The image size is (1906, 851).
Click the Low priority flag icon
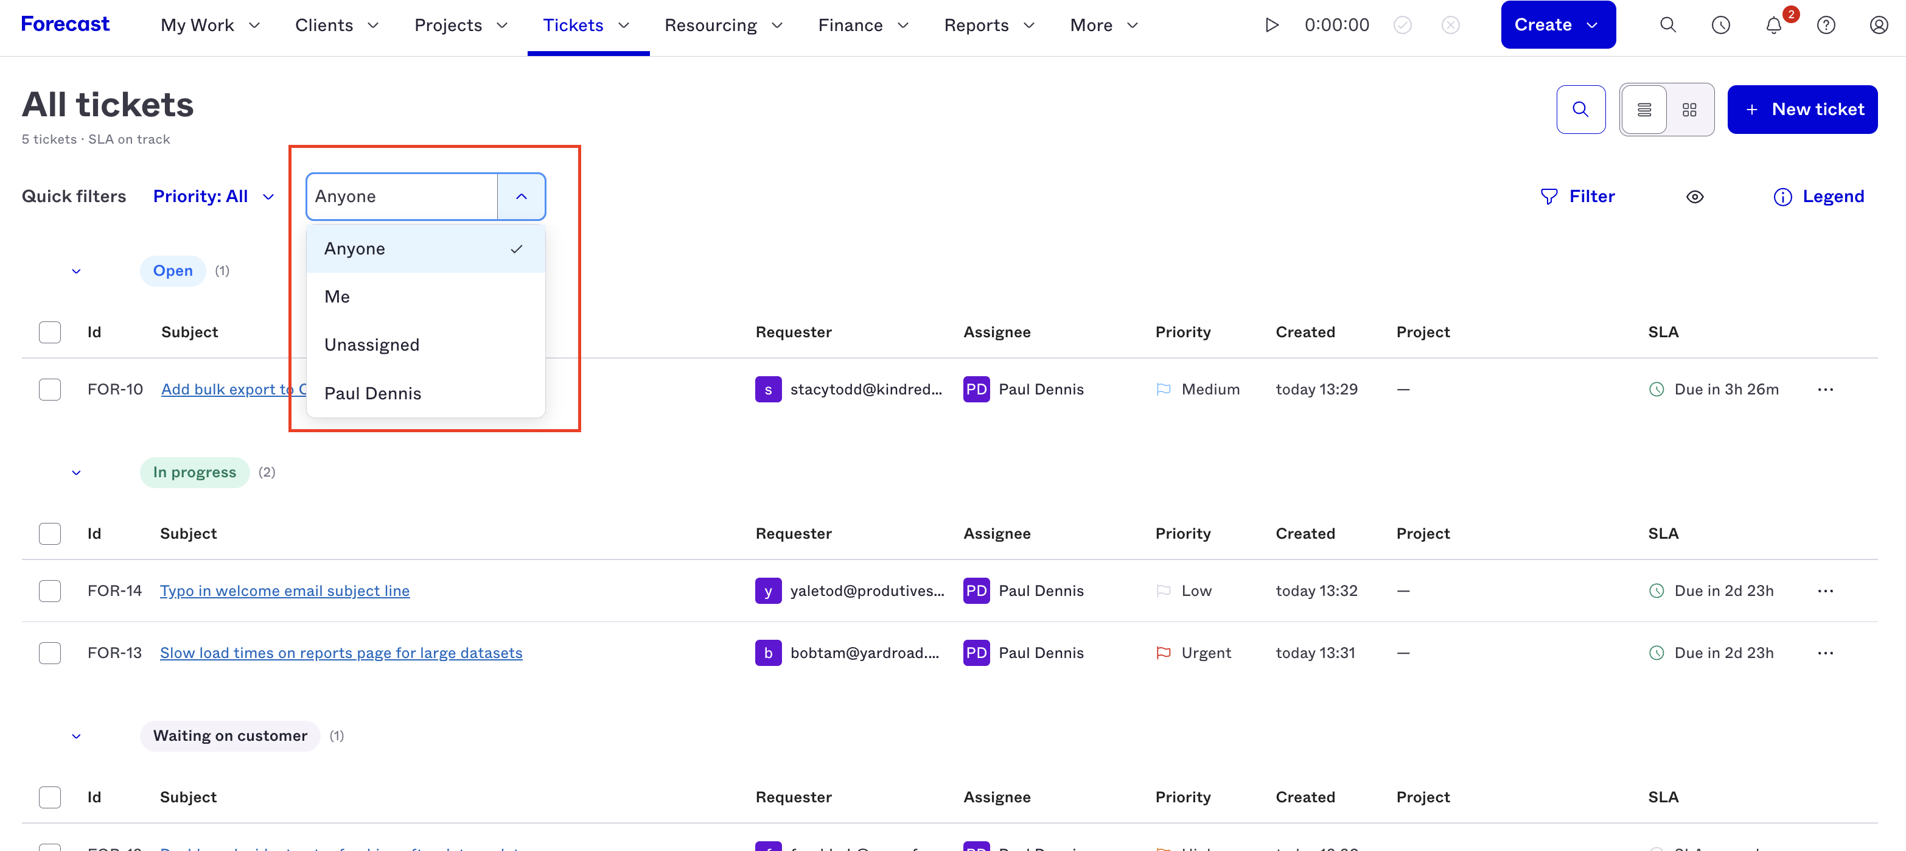coord(1163,590)
